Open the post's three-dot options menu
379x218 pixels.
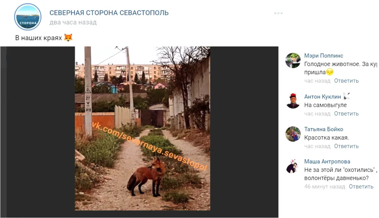pos(278,13)
